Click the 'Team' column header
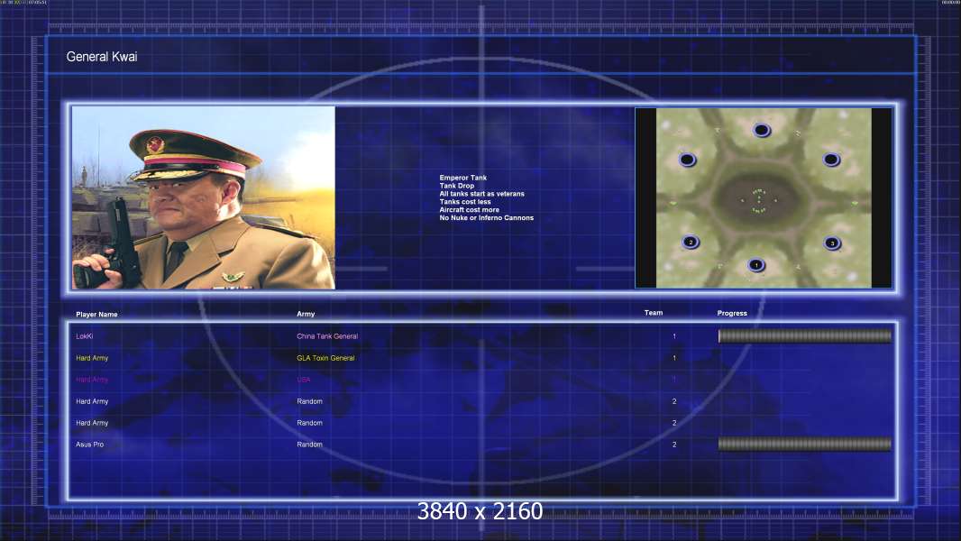 coord(654,313)
